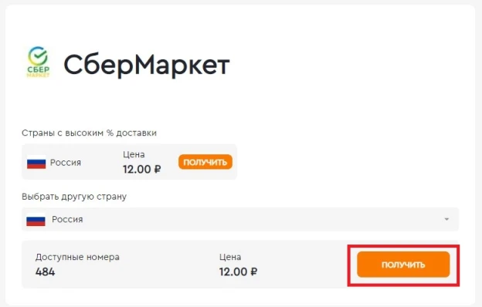Select the available numbers count 484
This screenshot has width=482, height=307.
pyautogui.click(x=45, y=272)
